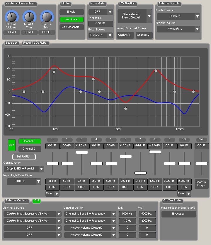
Task: Select the Equalizer tab
Action: [x=11, y=43]
